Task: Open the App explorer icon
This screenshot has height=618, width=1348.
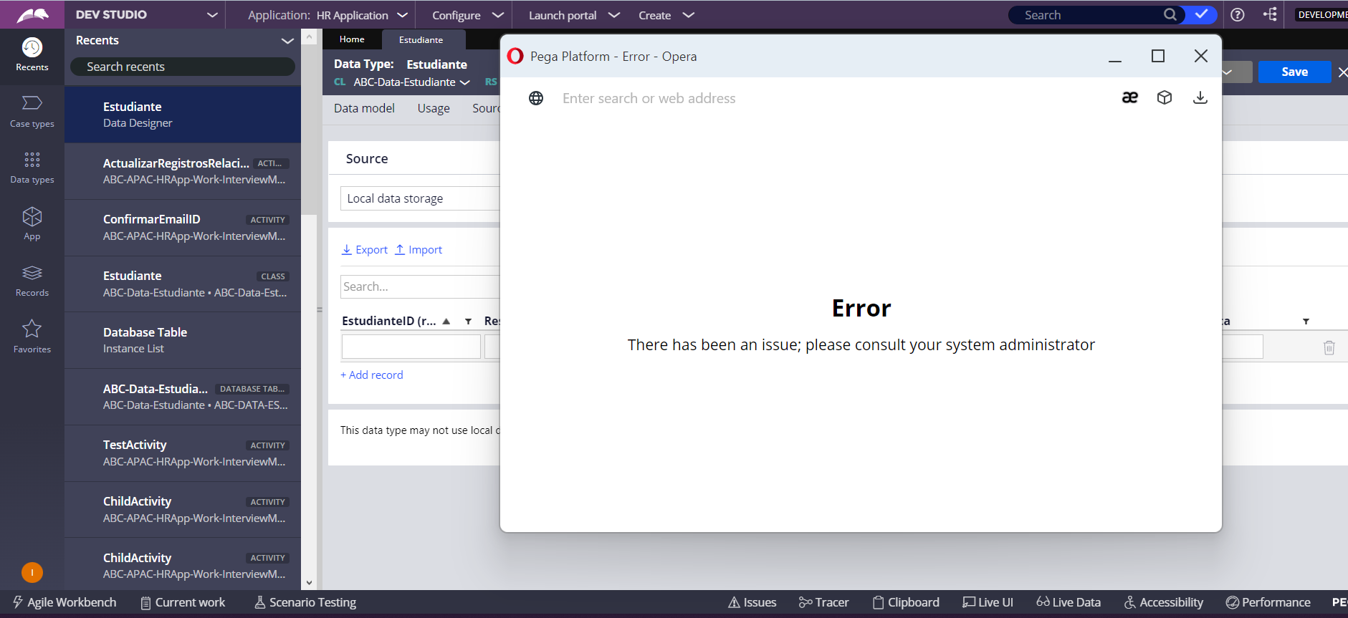Action: pyautogui.click(x=32, y=224)
